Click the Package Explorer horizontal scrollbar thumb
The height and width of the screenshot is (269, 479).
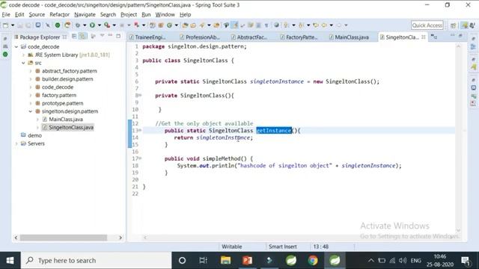64,238
